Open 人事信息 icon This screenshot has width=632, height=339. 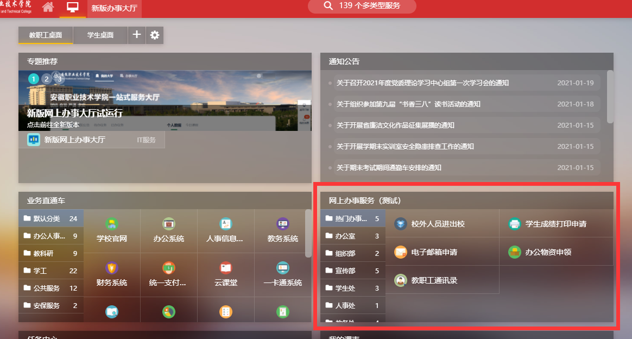226,230
